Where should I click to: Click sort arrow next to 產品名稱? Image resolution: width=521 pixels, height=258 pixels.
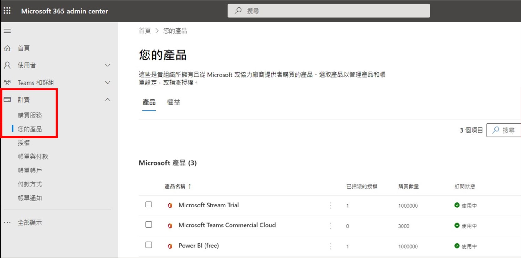pyautogui.click(x=190, y=186)
